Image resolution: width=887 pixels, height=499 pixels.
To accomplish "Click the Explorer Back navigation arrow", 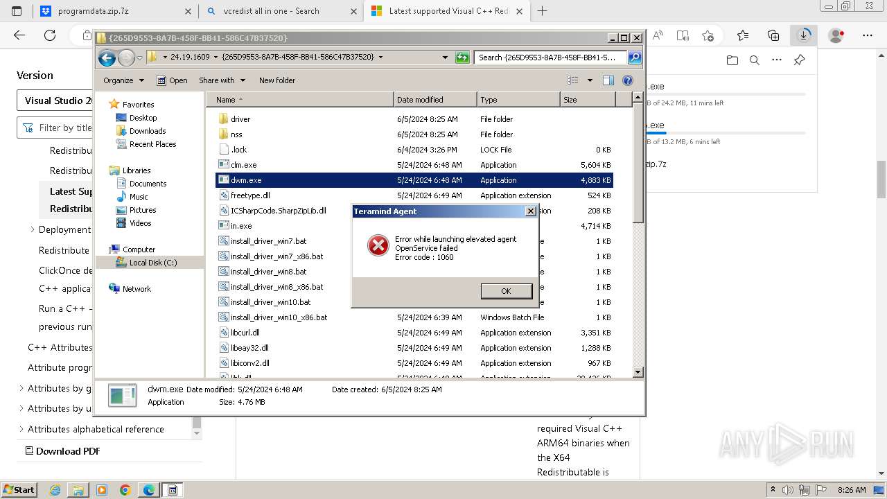I will (x=107, y=58).
